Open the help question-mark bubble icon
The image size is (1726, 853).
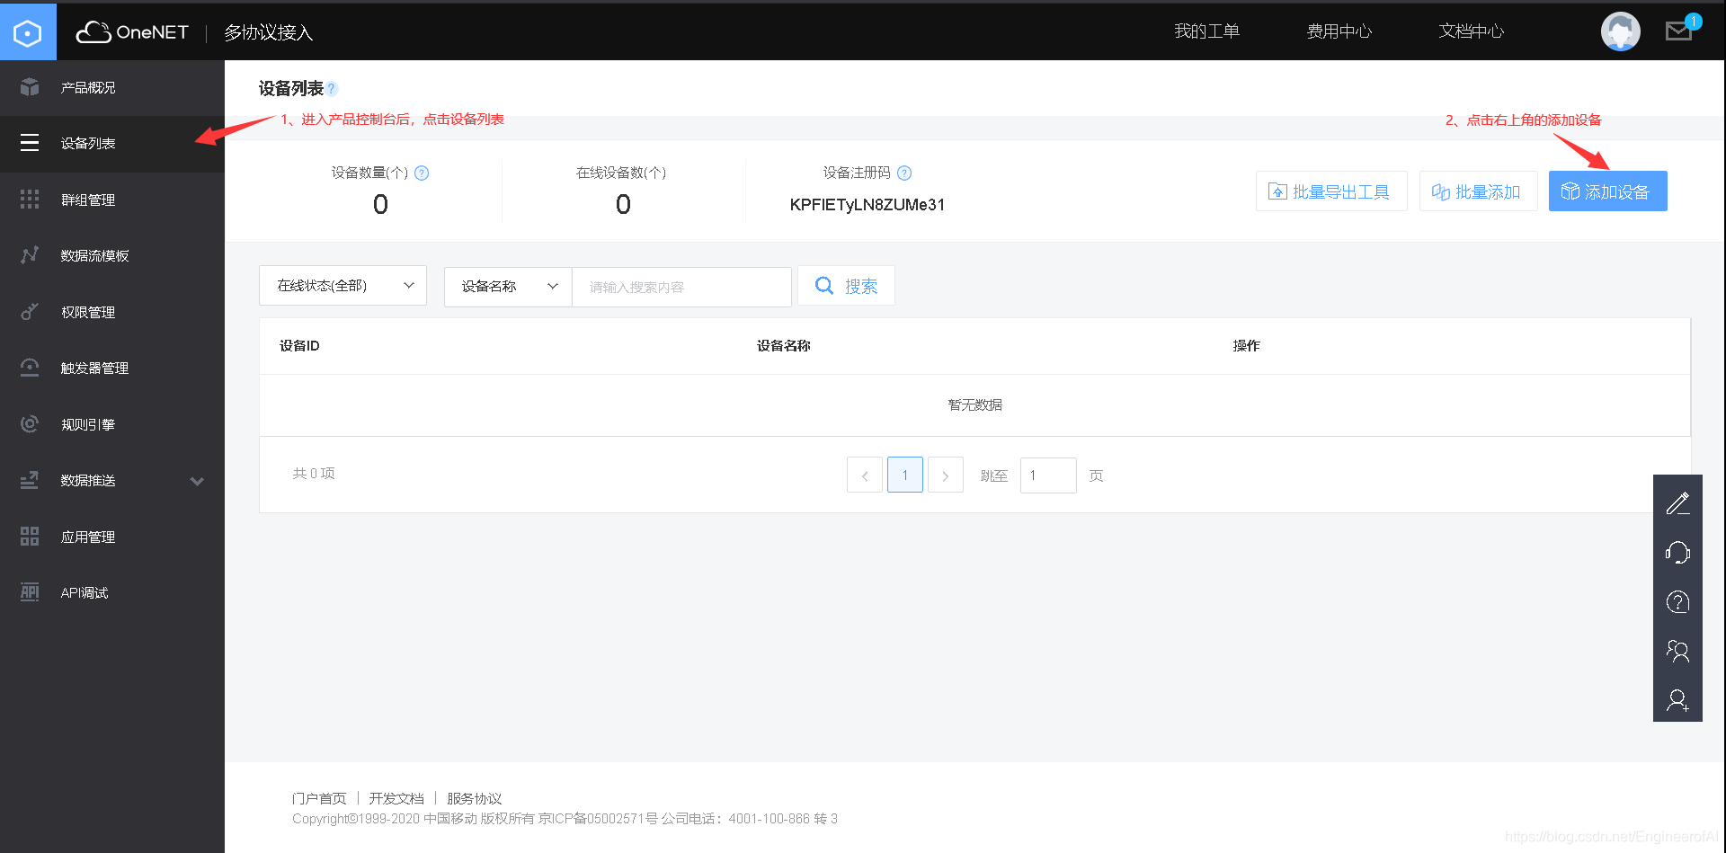click(x=1677, y=601)
